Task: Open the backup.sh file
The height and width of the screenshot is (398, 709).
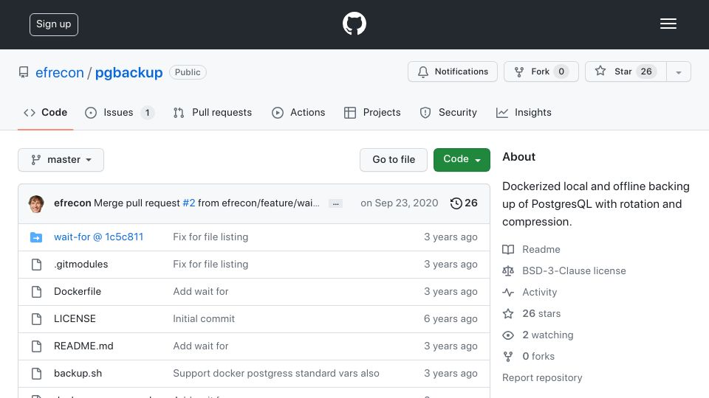Action: [78, 373]
